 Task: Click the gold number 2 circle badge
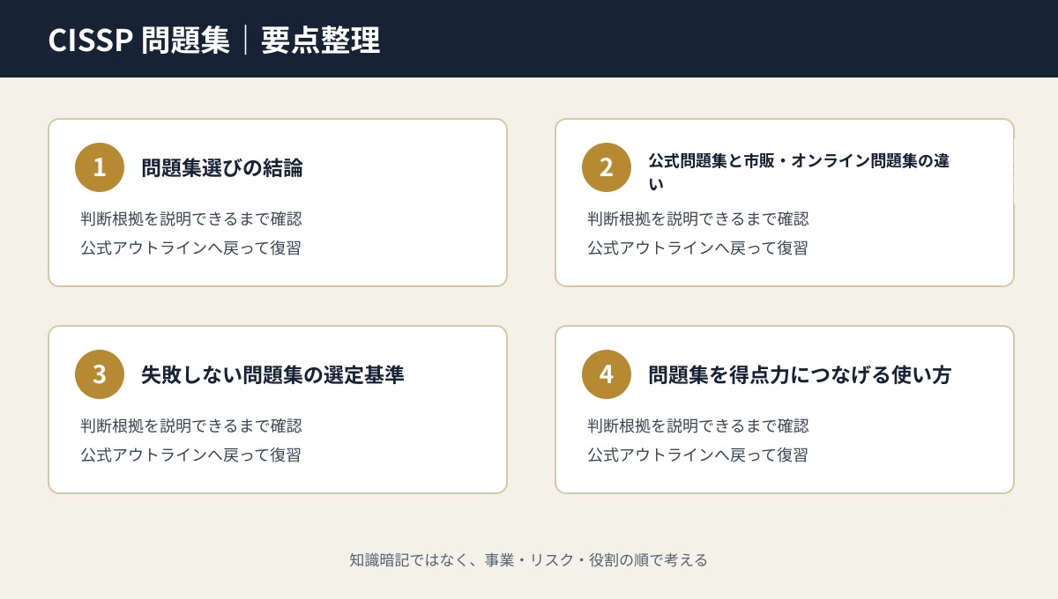point(607,167)
